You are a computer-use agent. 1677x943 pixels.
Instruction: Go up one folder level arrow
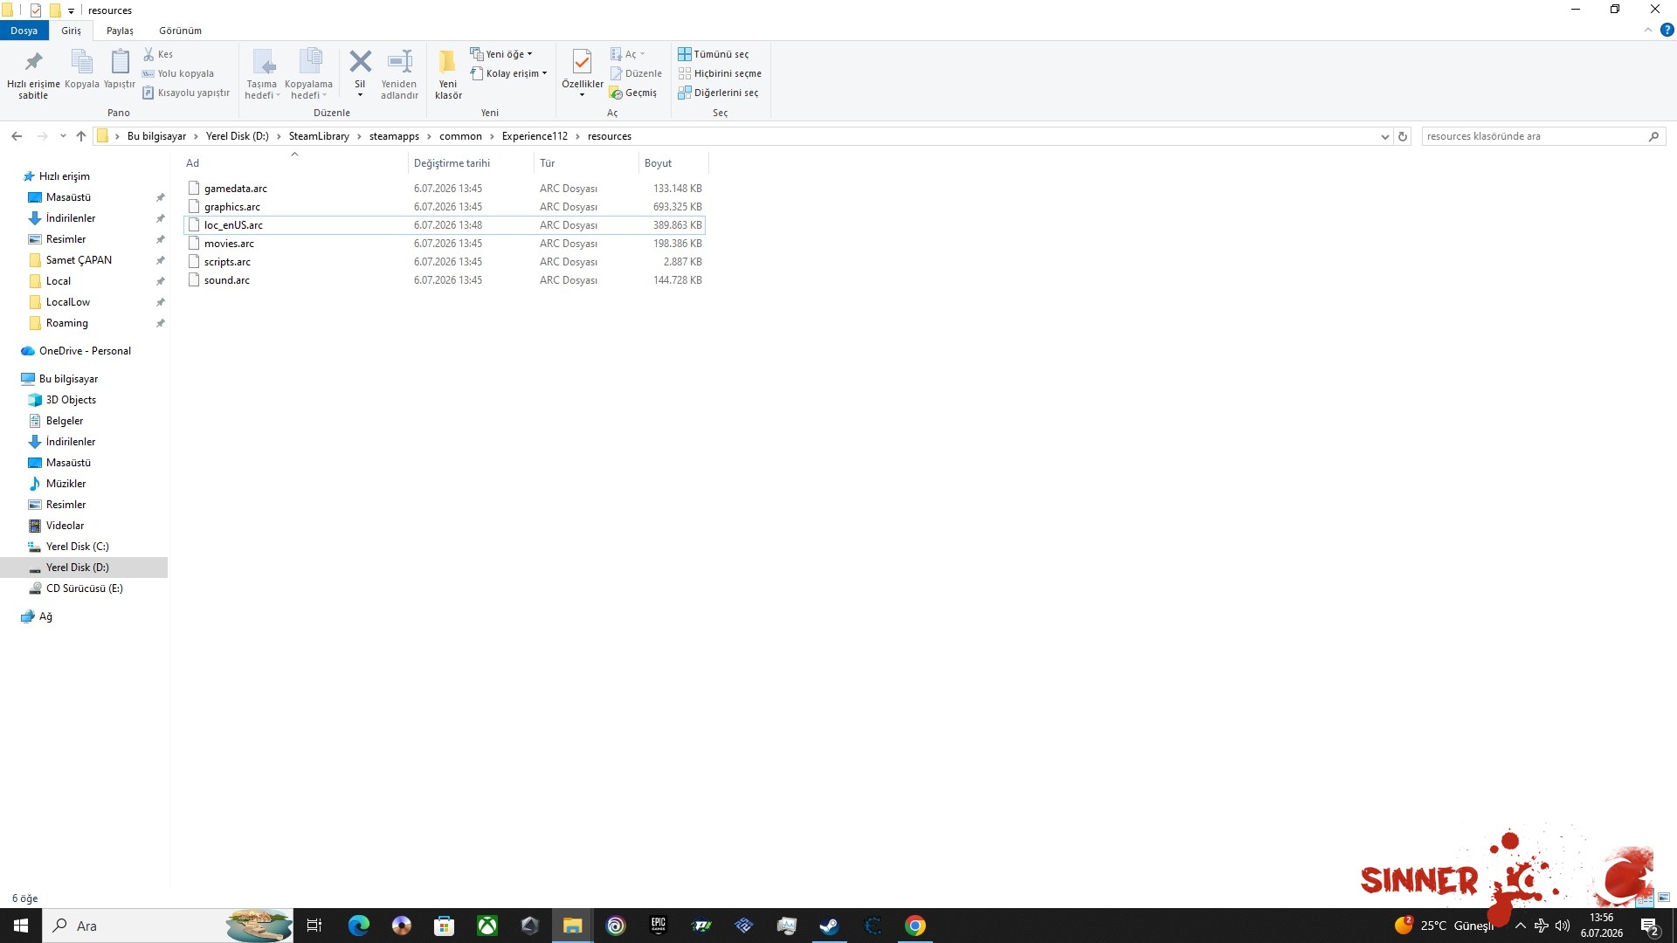click(x=81, y=136)
